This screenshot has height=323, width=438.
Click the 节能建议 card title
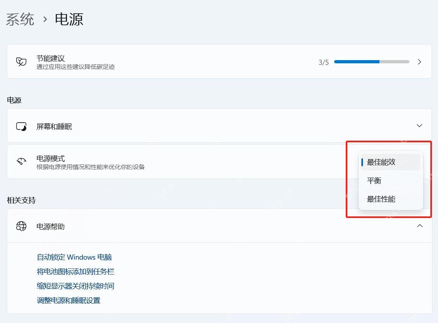pos(51,59)
